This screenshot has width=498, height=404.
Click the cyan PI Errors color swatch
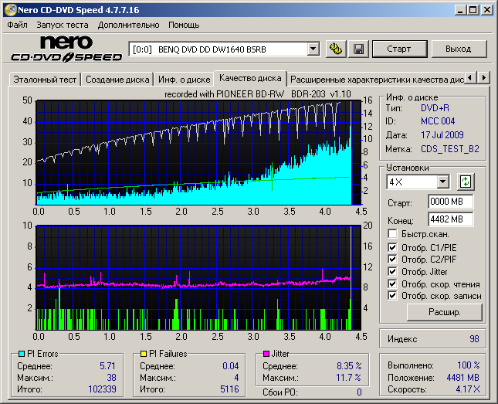(21, 354)
